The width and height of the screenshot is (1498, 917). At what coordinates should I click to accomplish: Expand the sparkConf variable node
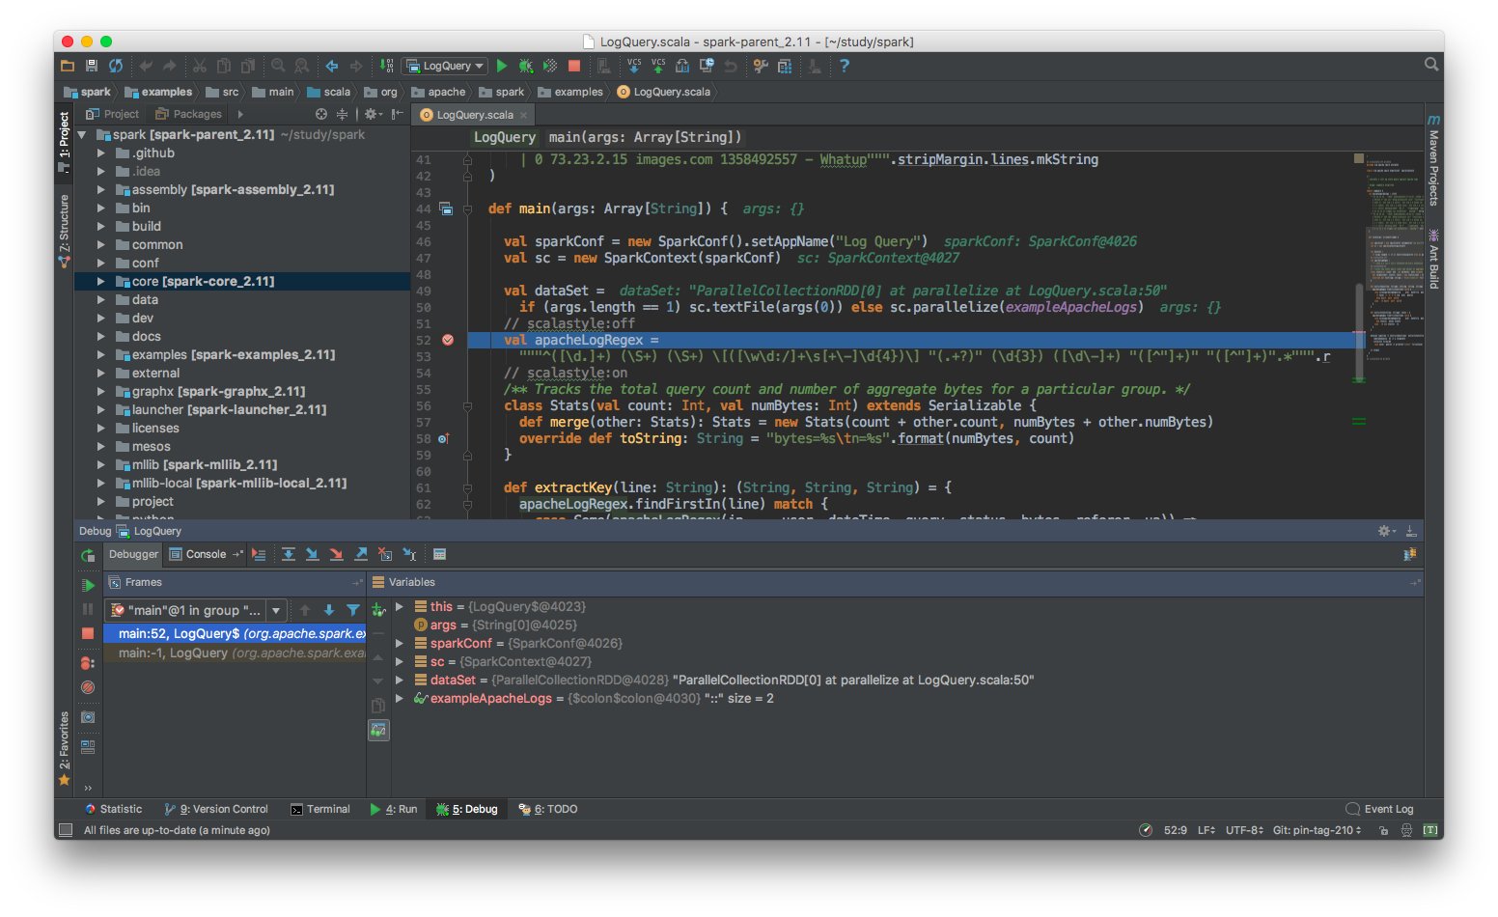click(400, 643)
